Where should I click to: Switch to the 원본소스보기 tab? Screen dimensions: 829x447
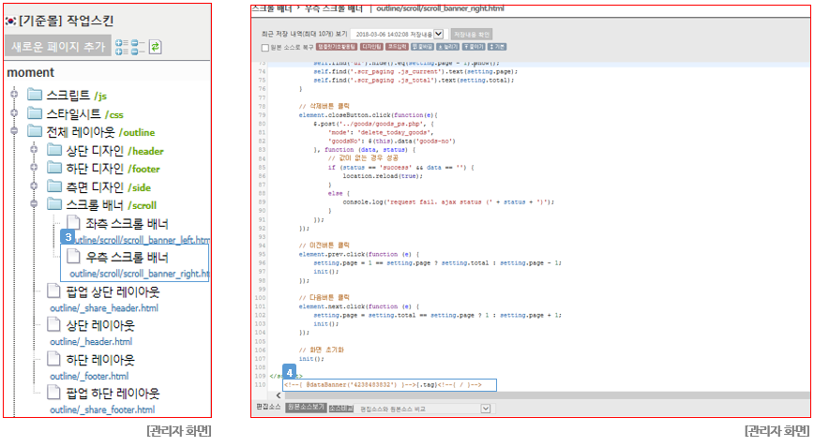[306, 408]
